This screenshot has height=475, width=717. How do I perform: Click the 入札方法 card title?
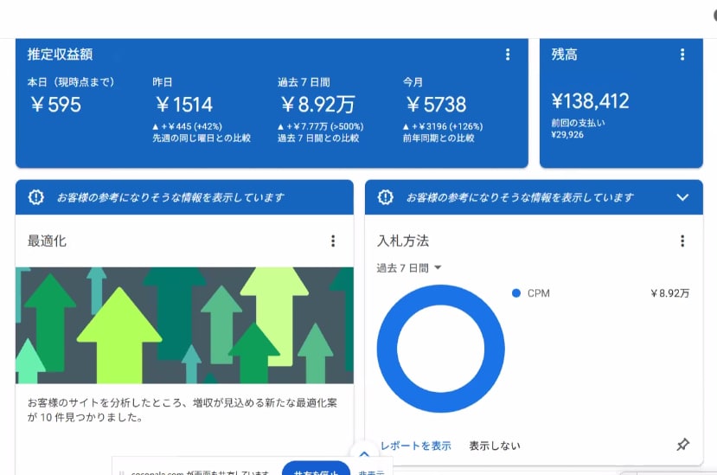[403, 241]
